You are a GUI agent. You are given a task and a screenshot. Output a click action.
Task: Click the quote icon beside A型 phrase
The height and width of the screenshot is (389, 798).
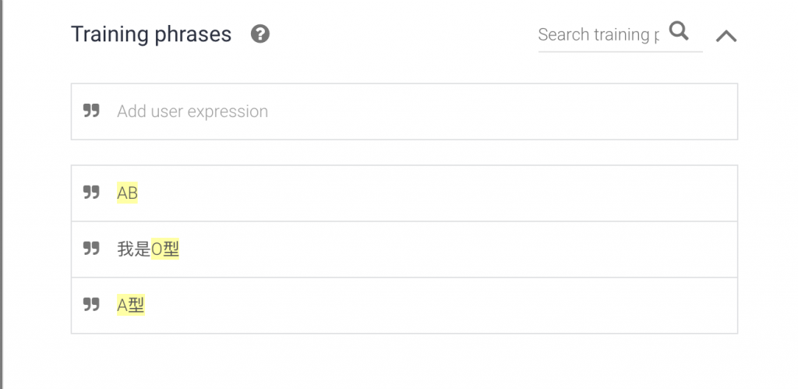pos(91,305)
